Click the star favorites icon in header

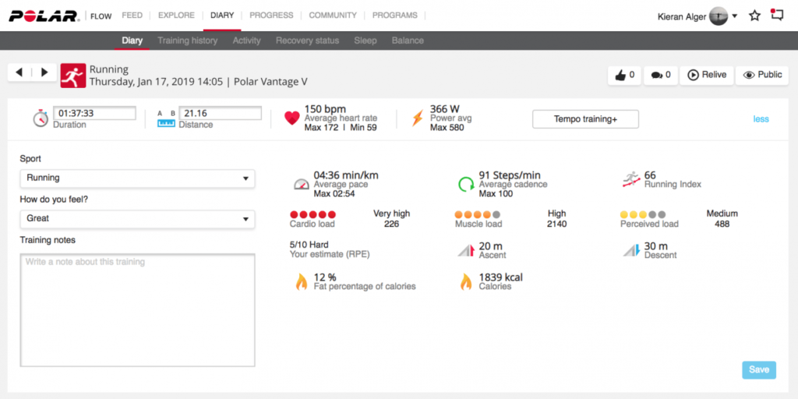pyautogui.click(x=754, y=16)
